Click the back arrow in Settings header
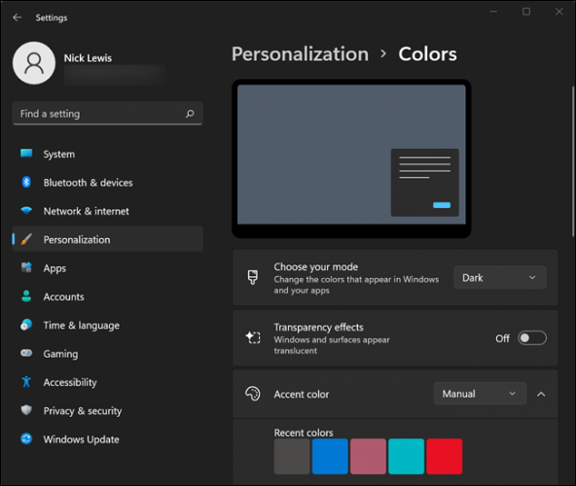 tap(18, 17)
